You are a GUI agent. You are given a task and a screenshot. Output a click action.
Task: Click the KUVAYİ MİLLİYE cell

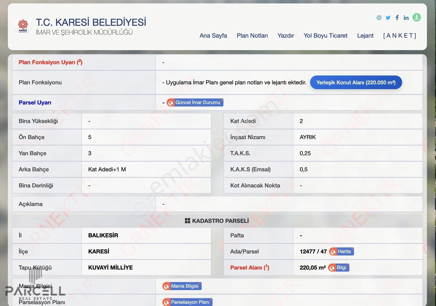point(110,268)
